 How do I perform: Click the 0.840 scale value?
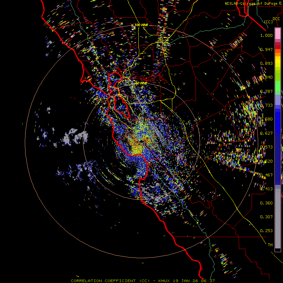coord(266,77)
